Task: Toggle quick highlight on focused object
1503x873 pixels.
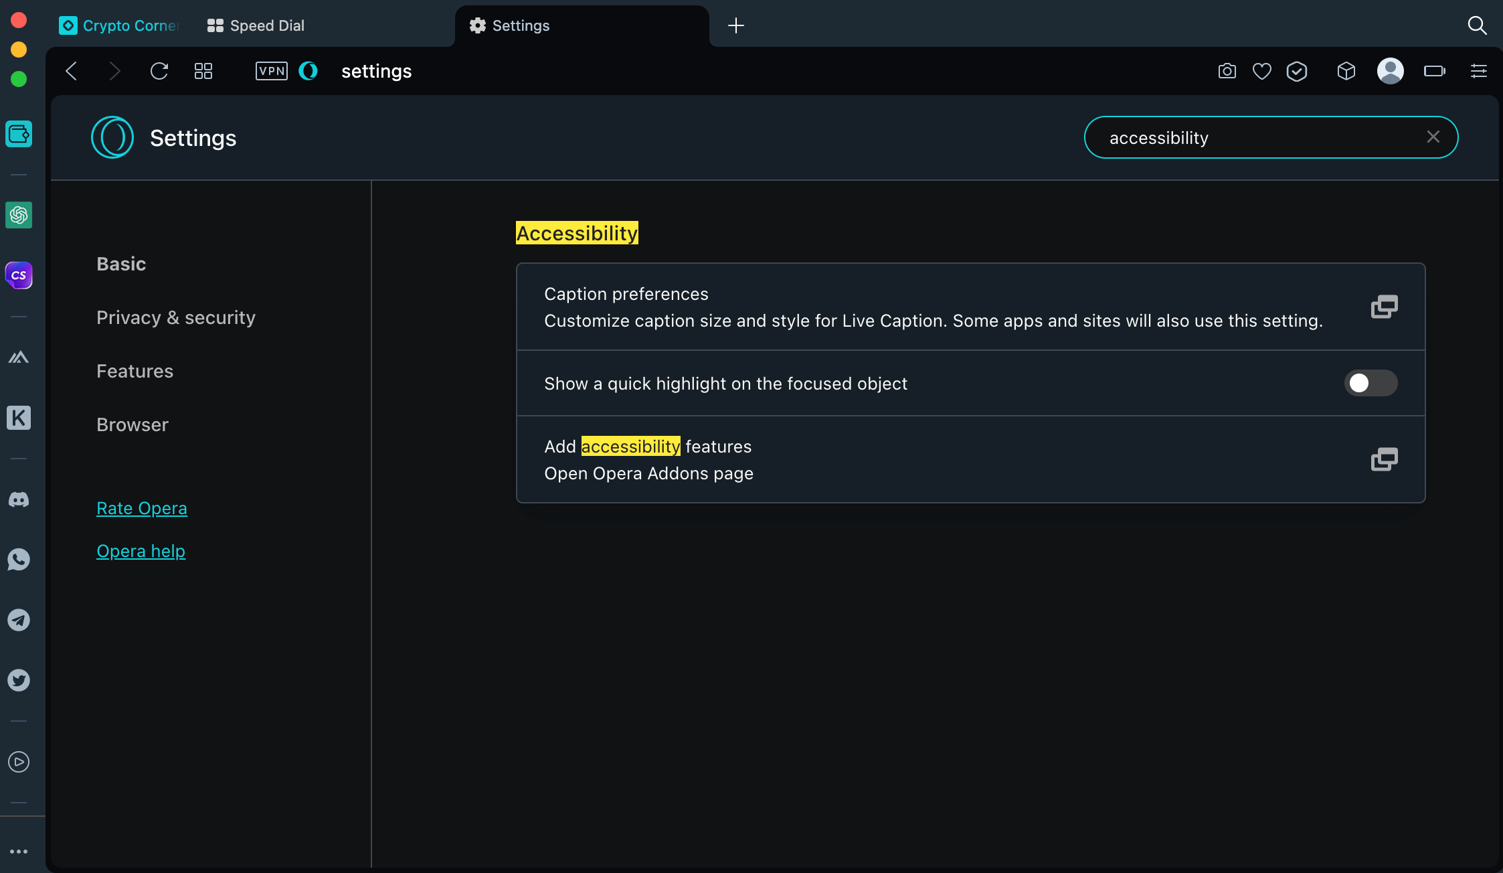Action: 1371,383
